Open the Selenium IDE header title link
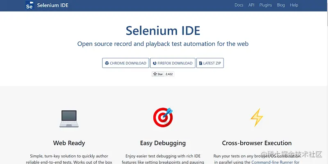This screenshot has width=328, height=164. coord(53,5)
